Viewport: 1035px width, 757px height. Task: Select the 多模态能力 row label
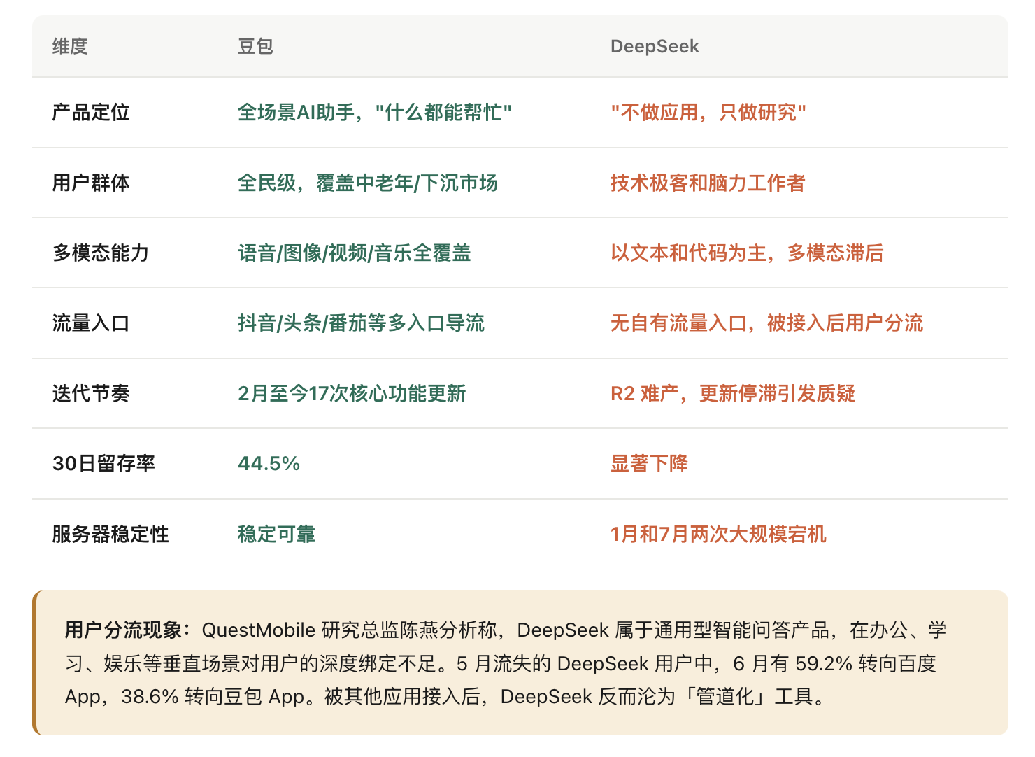[101, 253]
